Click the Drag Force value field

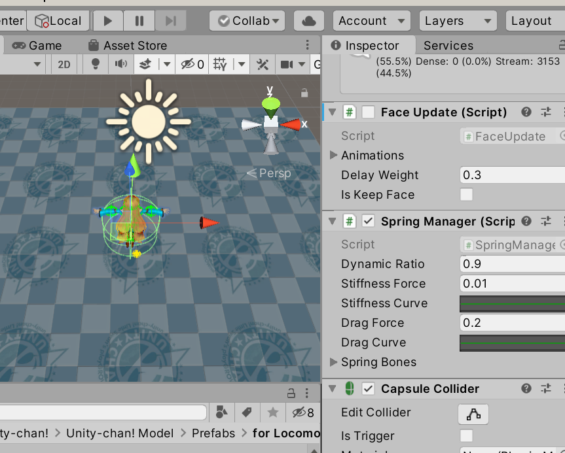513,323
